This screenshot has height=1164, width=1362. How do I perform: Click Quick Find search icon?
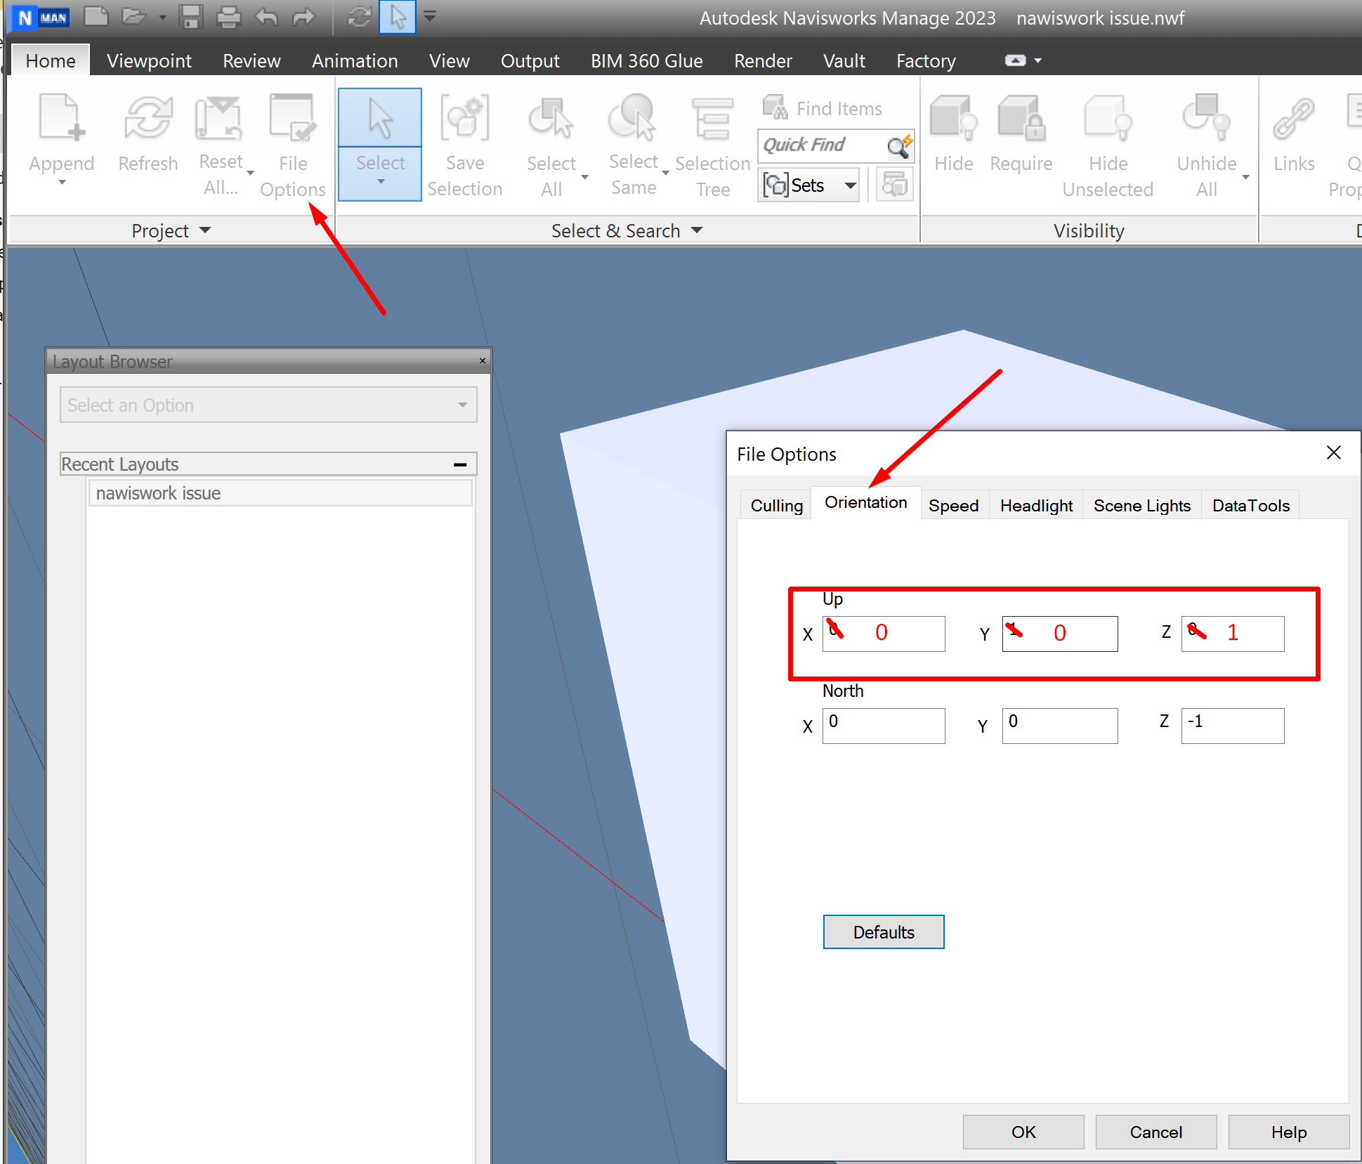(898, 146)
